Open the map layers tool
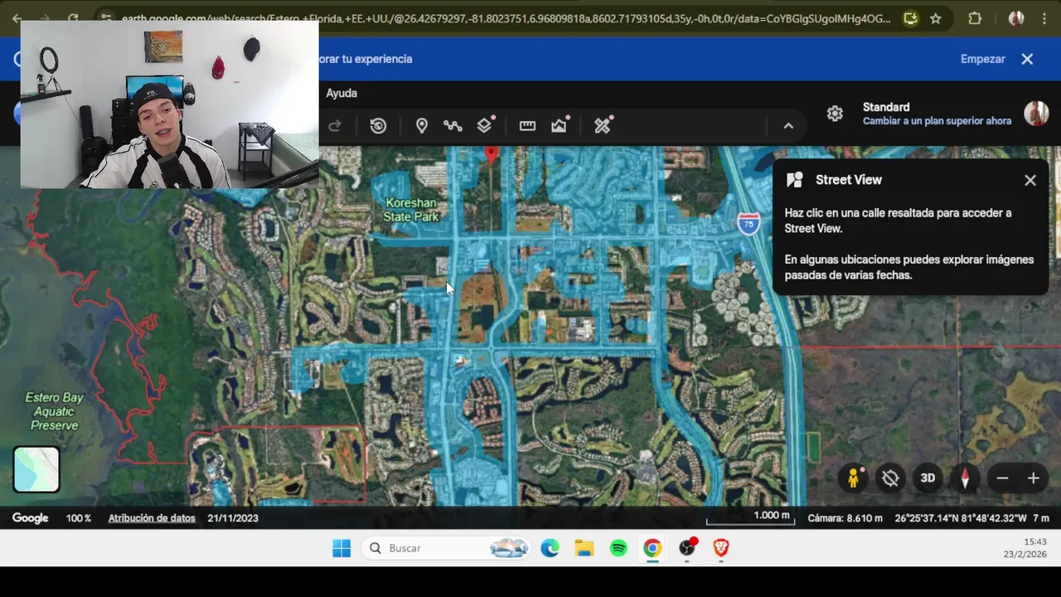Screen dimensions: 1061x597 [485, 126]
